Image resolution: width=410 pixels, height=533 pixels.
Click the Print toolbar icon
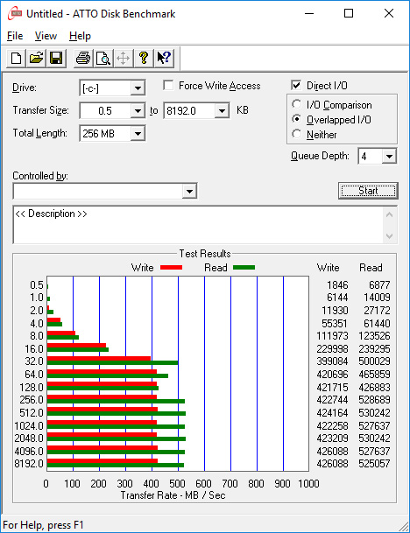pyautogui.click(x=83, y=58)
